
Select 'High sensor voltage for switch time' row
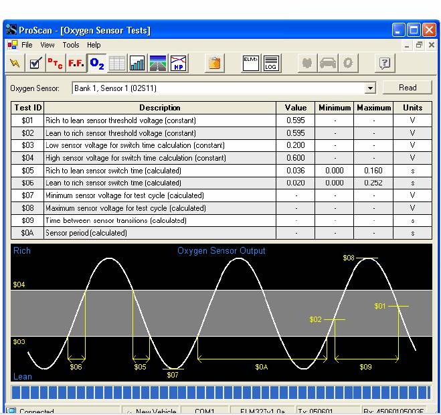tap(222, 158)
